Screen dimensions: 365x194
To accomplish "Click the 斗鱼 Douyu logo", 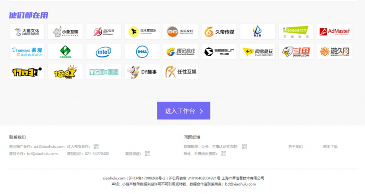I will [x=296, y=52].
